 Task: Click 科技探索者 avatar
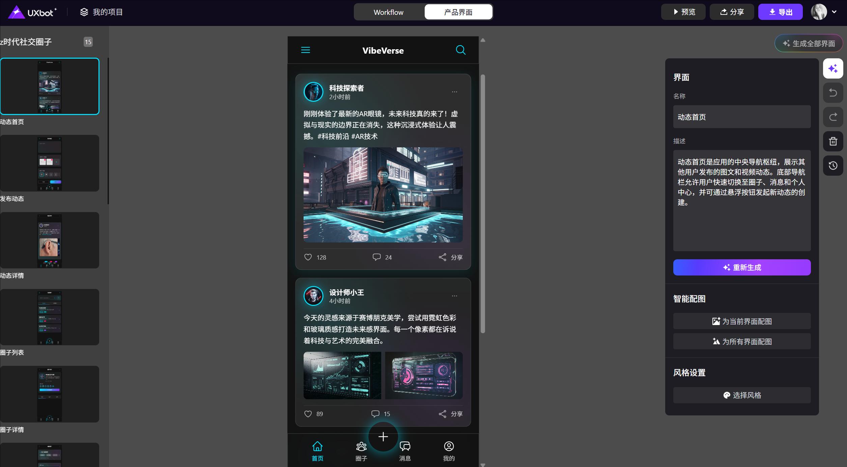click(313, 92)
